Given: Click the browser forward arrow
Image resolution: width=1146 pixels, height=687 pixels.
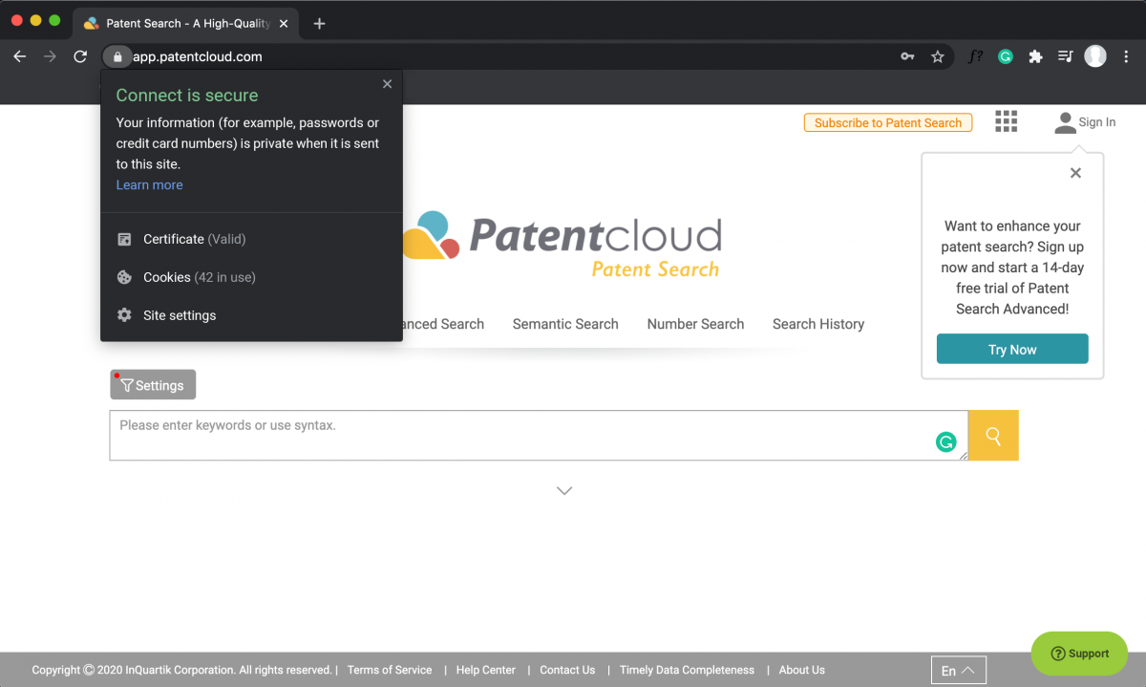Looking at the screenshot, I should (50, 56).
